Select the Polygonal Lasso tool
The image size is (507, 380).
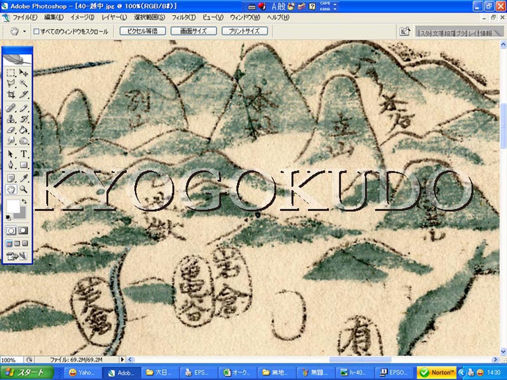pyautogui.click(x=11, y=83)
